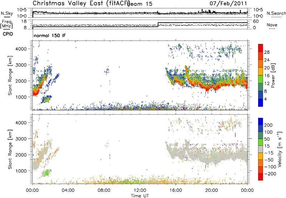Click the '24' label on the Power colorbar
The height and width of the screenshot is (198, 286).
click(x=267, y=60)
